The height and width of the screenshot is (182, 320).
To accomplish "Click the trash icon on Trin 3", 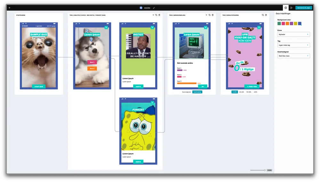I will coord(266,15).
